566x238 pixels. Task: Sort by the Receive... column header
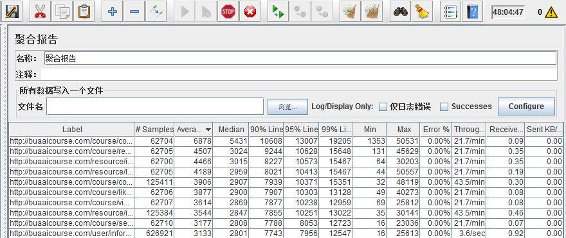[506, 129]
